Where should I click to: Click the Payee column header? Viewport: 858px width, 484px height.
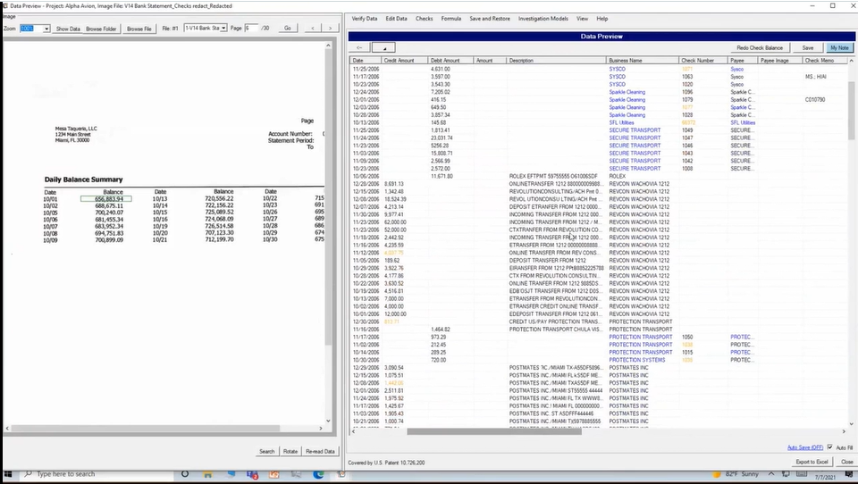coord(743,60)
